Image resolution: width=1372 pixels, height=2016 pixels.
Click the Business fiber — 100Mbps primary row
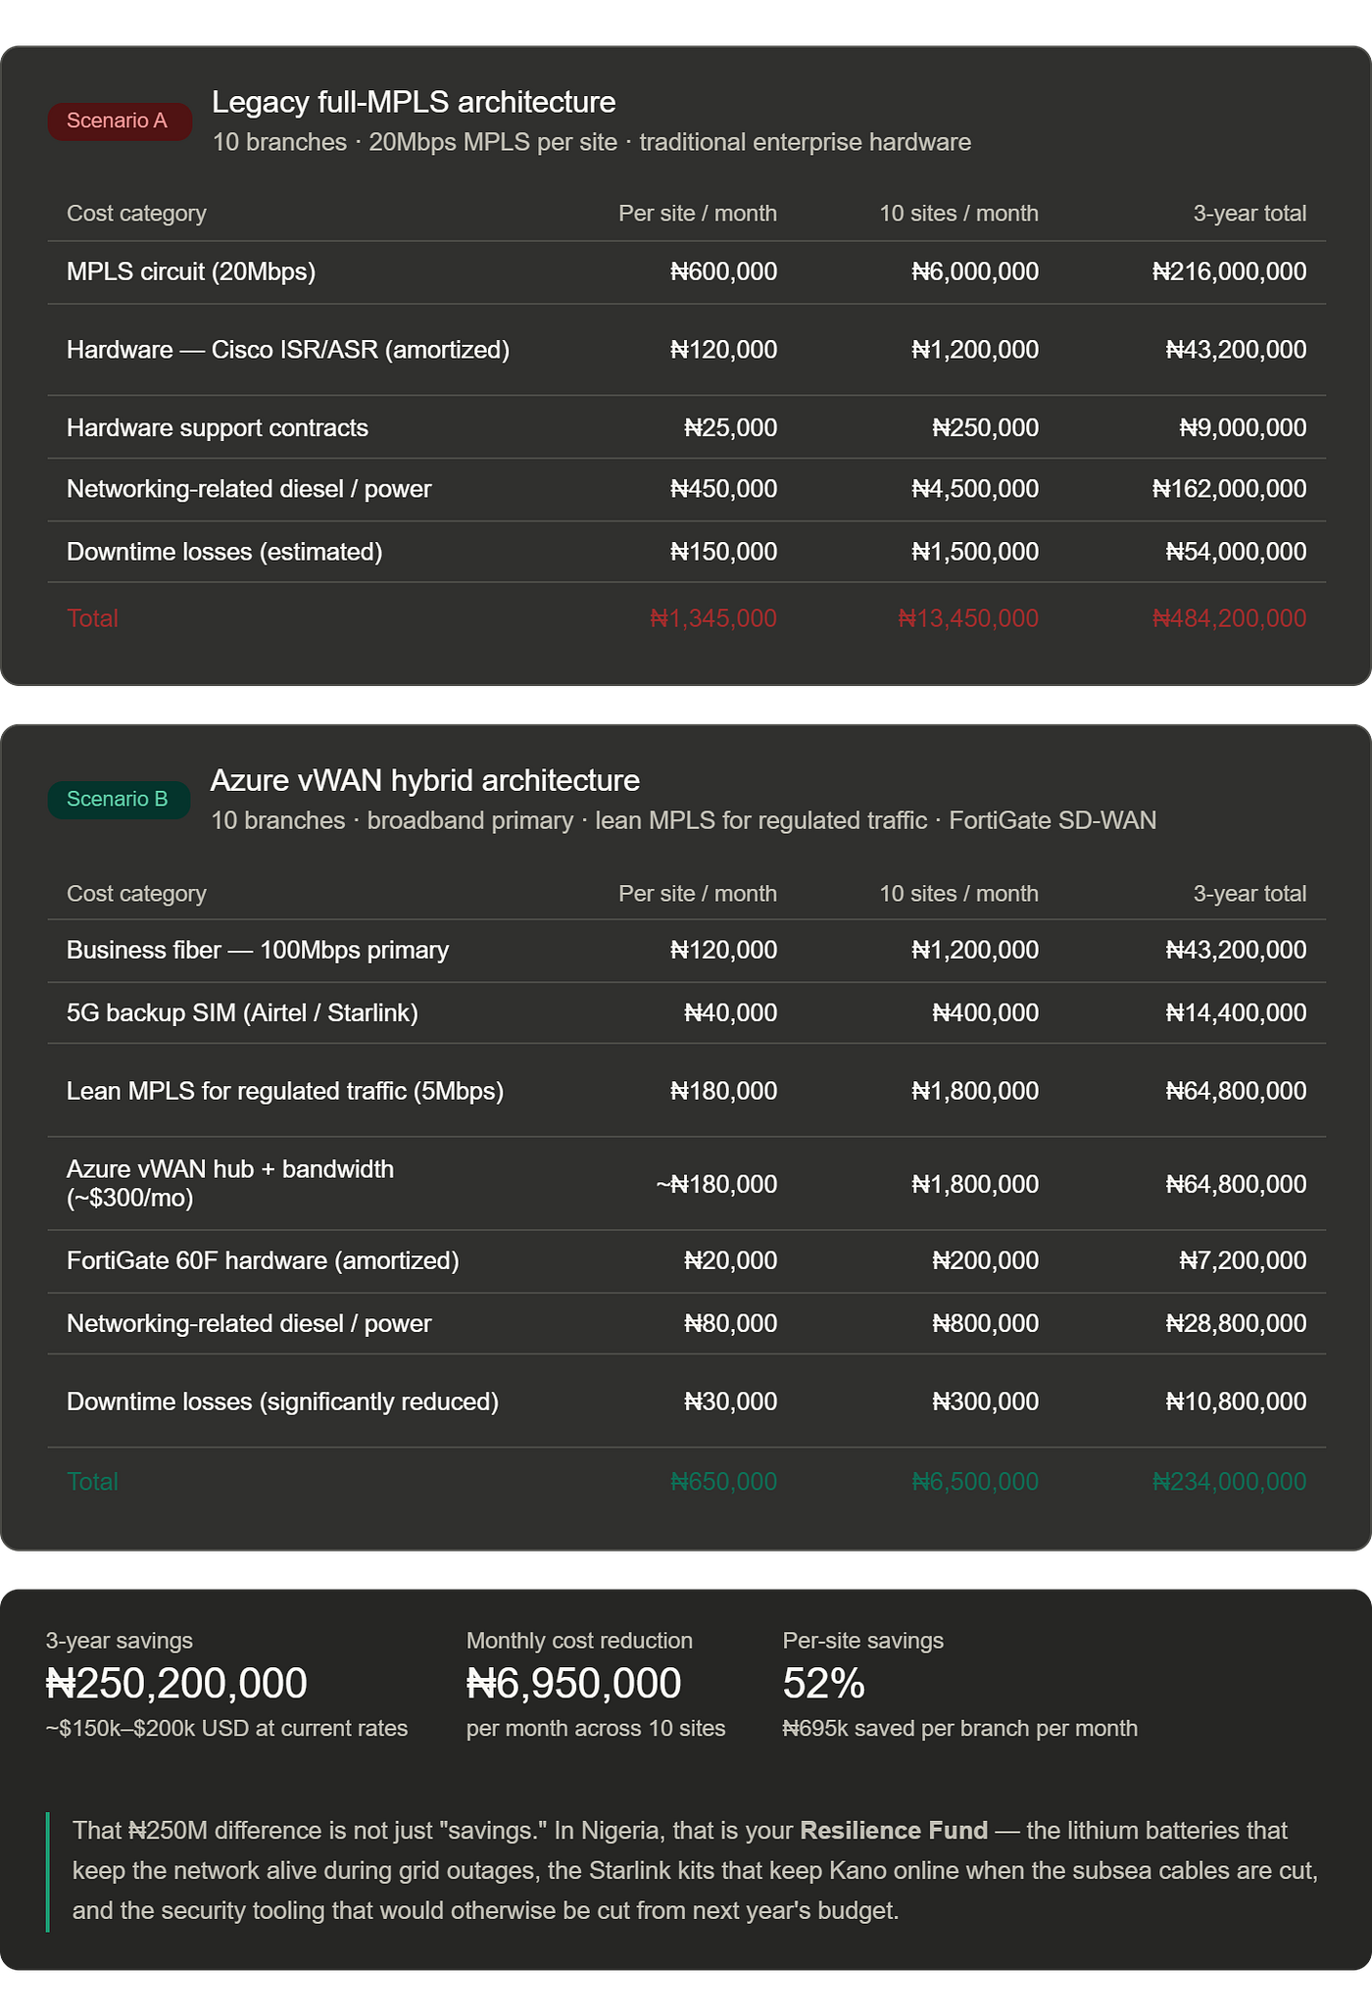click(687, 951)
